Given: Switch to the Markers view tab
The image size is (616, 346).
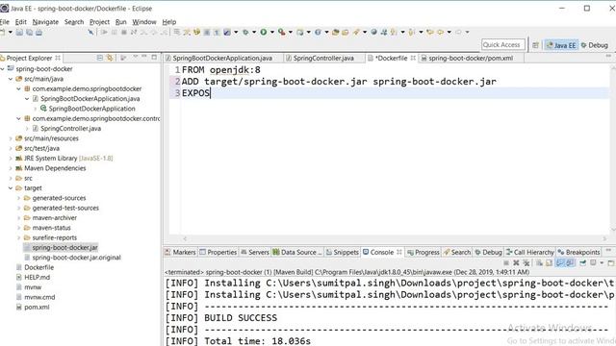Looking at the screenshot, I should pyautogui.click(x=180, y=252).
